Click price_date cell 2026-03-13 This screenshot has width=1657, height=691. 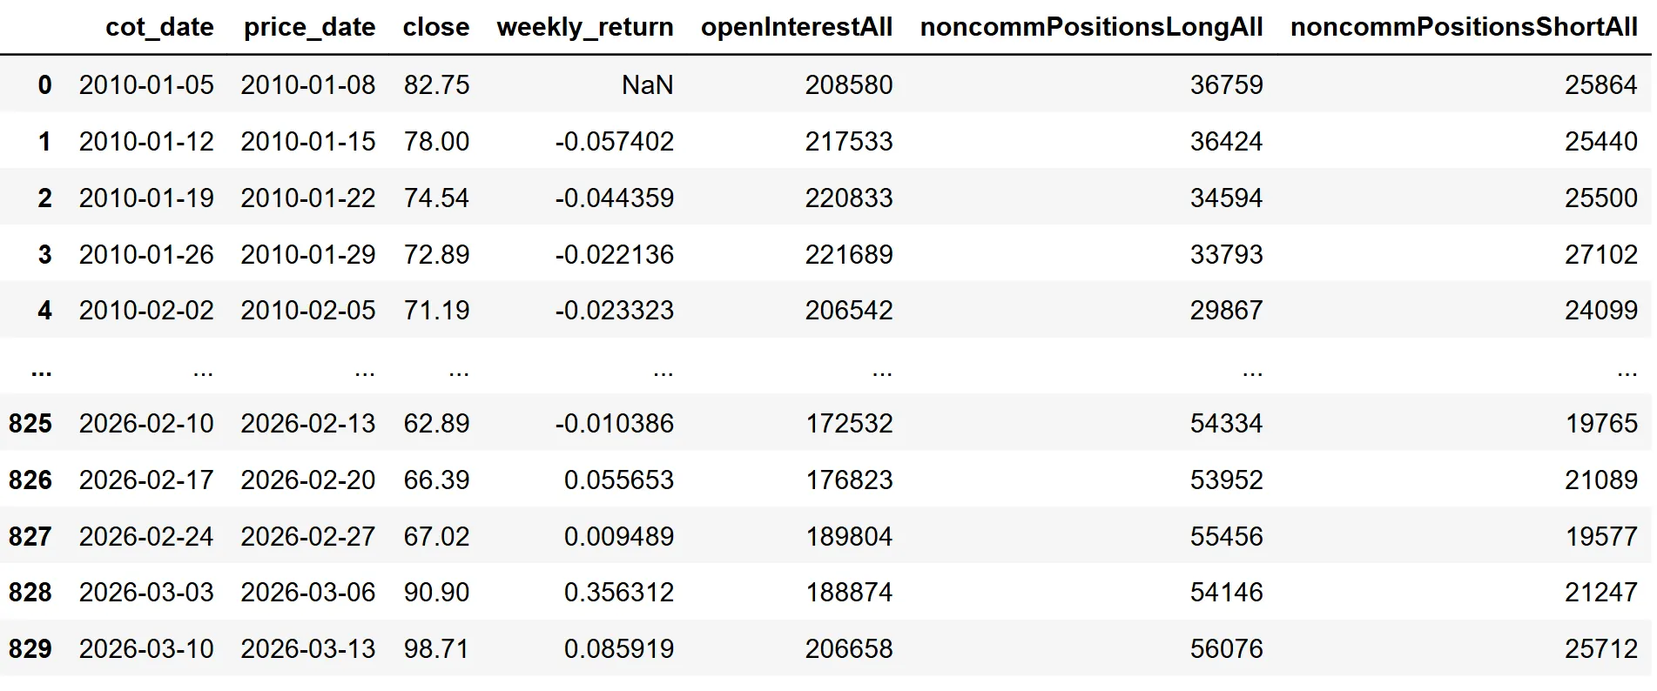[x=308, y=648]
